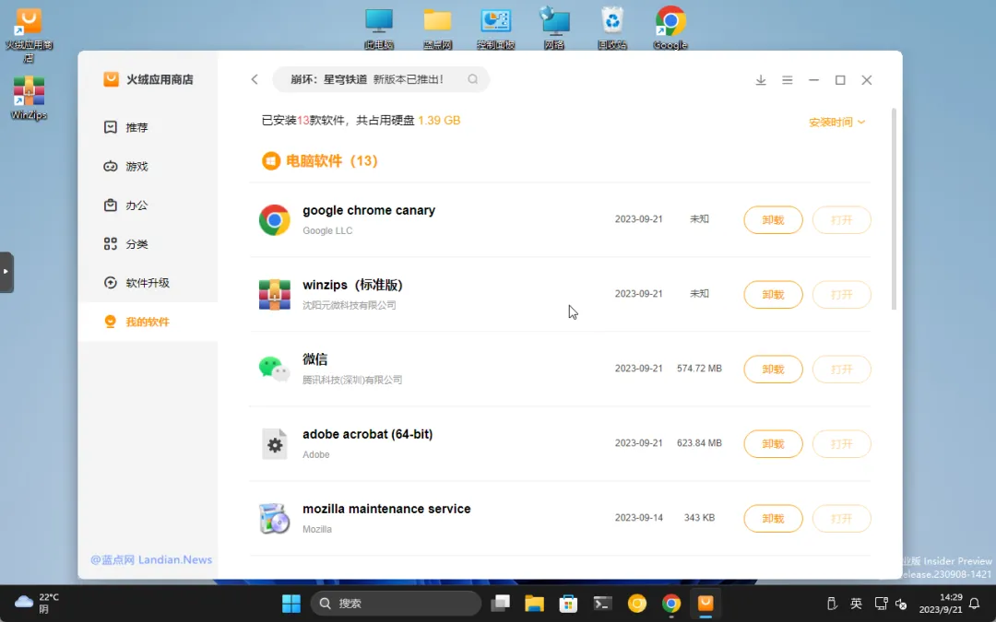
Task: Expand the left edge panel arrow
Action: coord(6,272)
